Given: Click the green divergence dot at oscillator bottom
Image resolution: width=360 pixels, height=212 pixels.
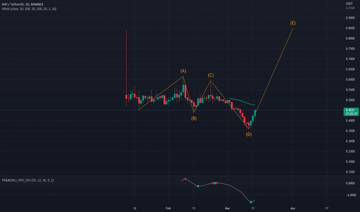Looking at the screenshot, I should coord(251,202).
